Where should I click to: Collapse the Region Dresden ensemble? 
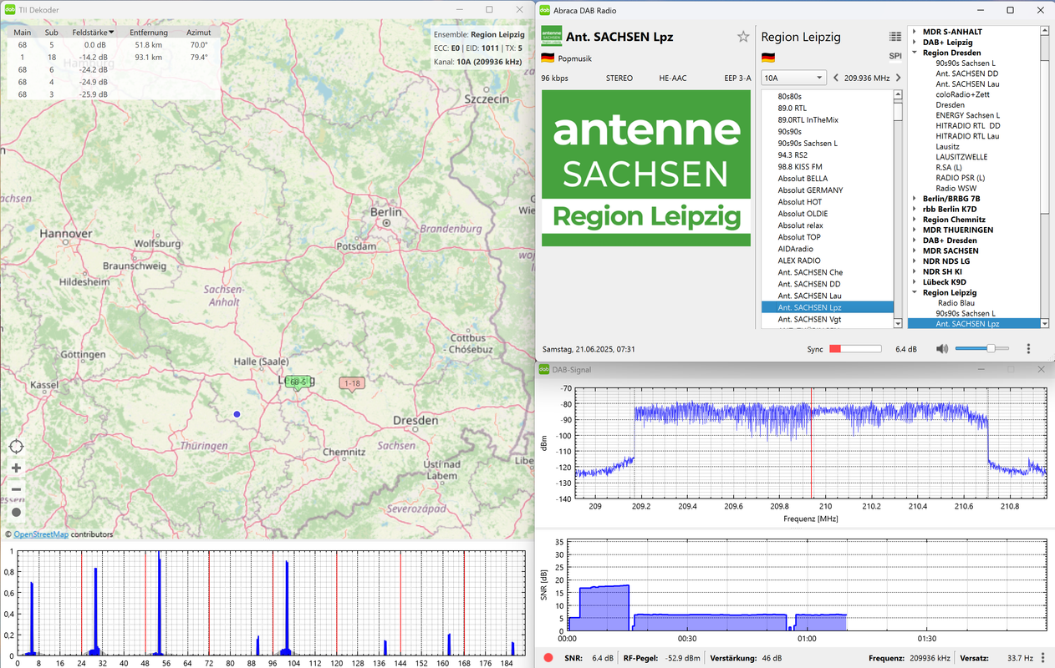coord(915,53)
